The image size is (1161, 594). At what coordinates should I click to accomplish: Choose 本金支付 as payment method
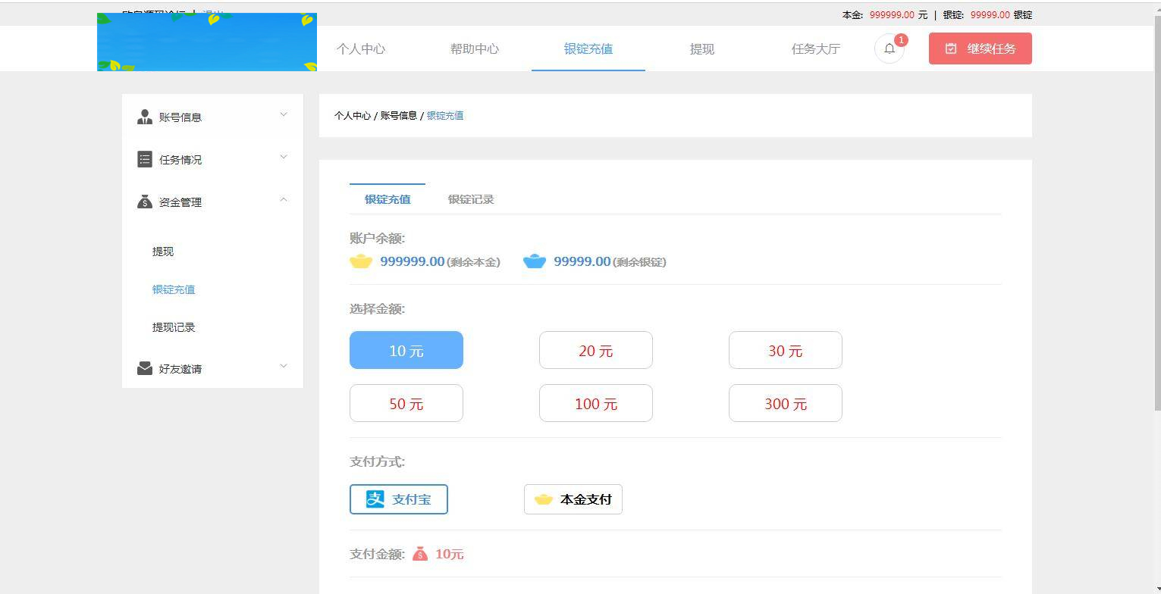pyautogui.click(x=573, y=499)
